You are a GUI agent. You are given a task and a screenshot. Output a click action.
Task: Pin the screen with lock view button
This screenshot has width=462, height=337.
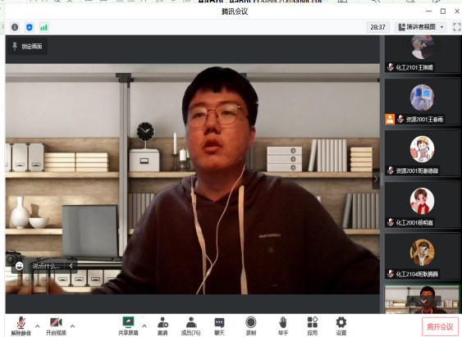27,46
